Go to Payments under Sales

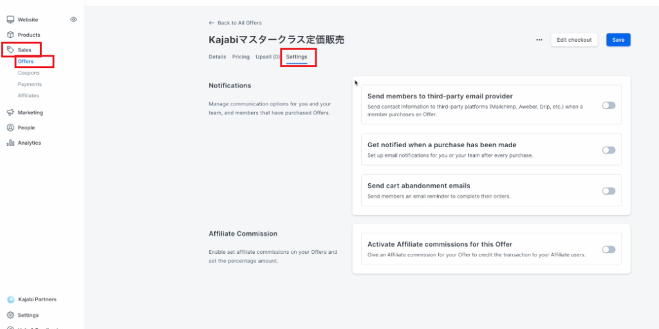click(x=30, y=84)
